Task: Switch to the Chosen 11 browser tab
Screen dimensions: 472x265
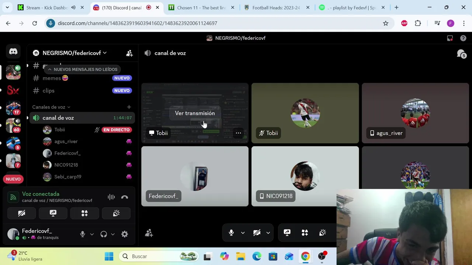Action: [201, 7]
